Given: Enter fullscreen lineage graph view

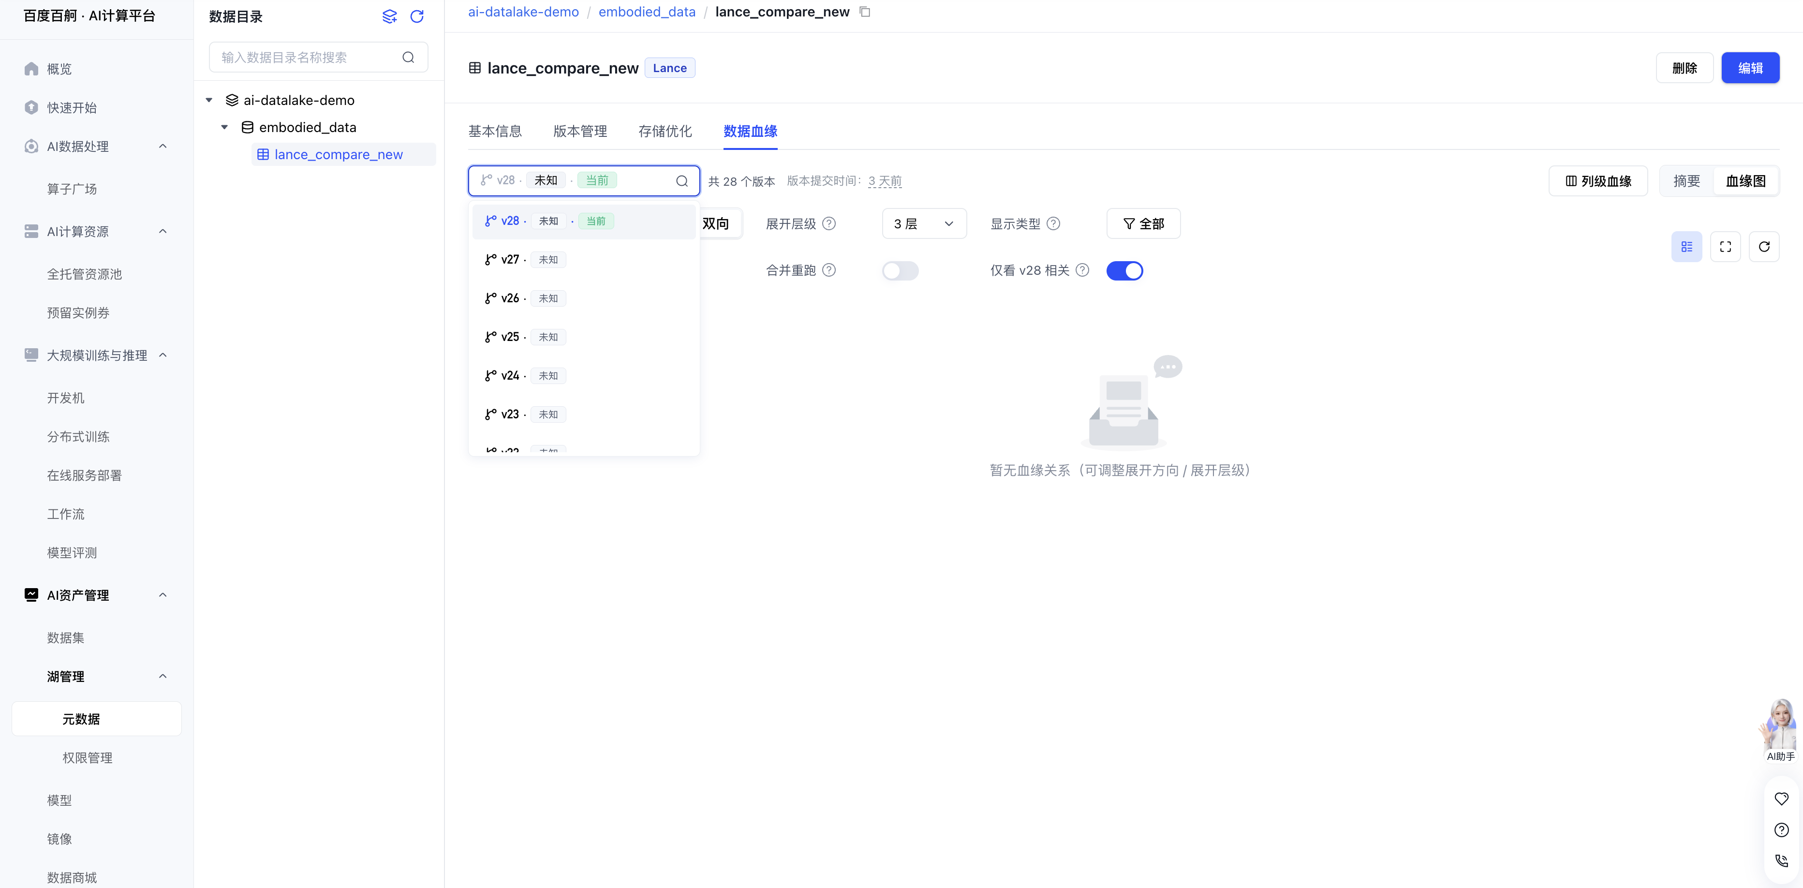Looking at the screenshot, I should click(1725, 246).
